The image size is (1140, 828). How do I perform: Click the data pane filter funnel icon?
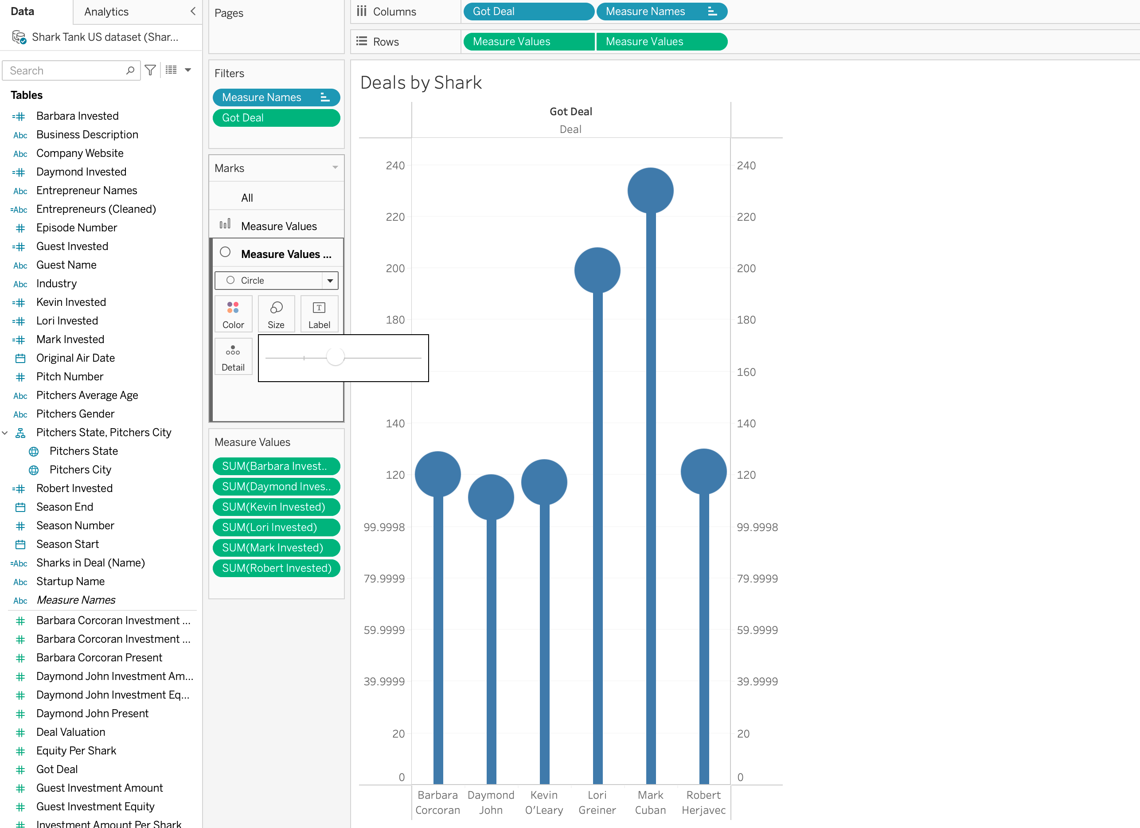point(150,70)
